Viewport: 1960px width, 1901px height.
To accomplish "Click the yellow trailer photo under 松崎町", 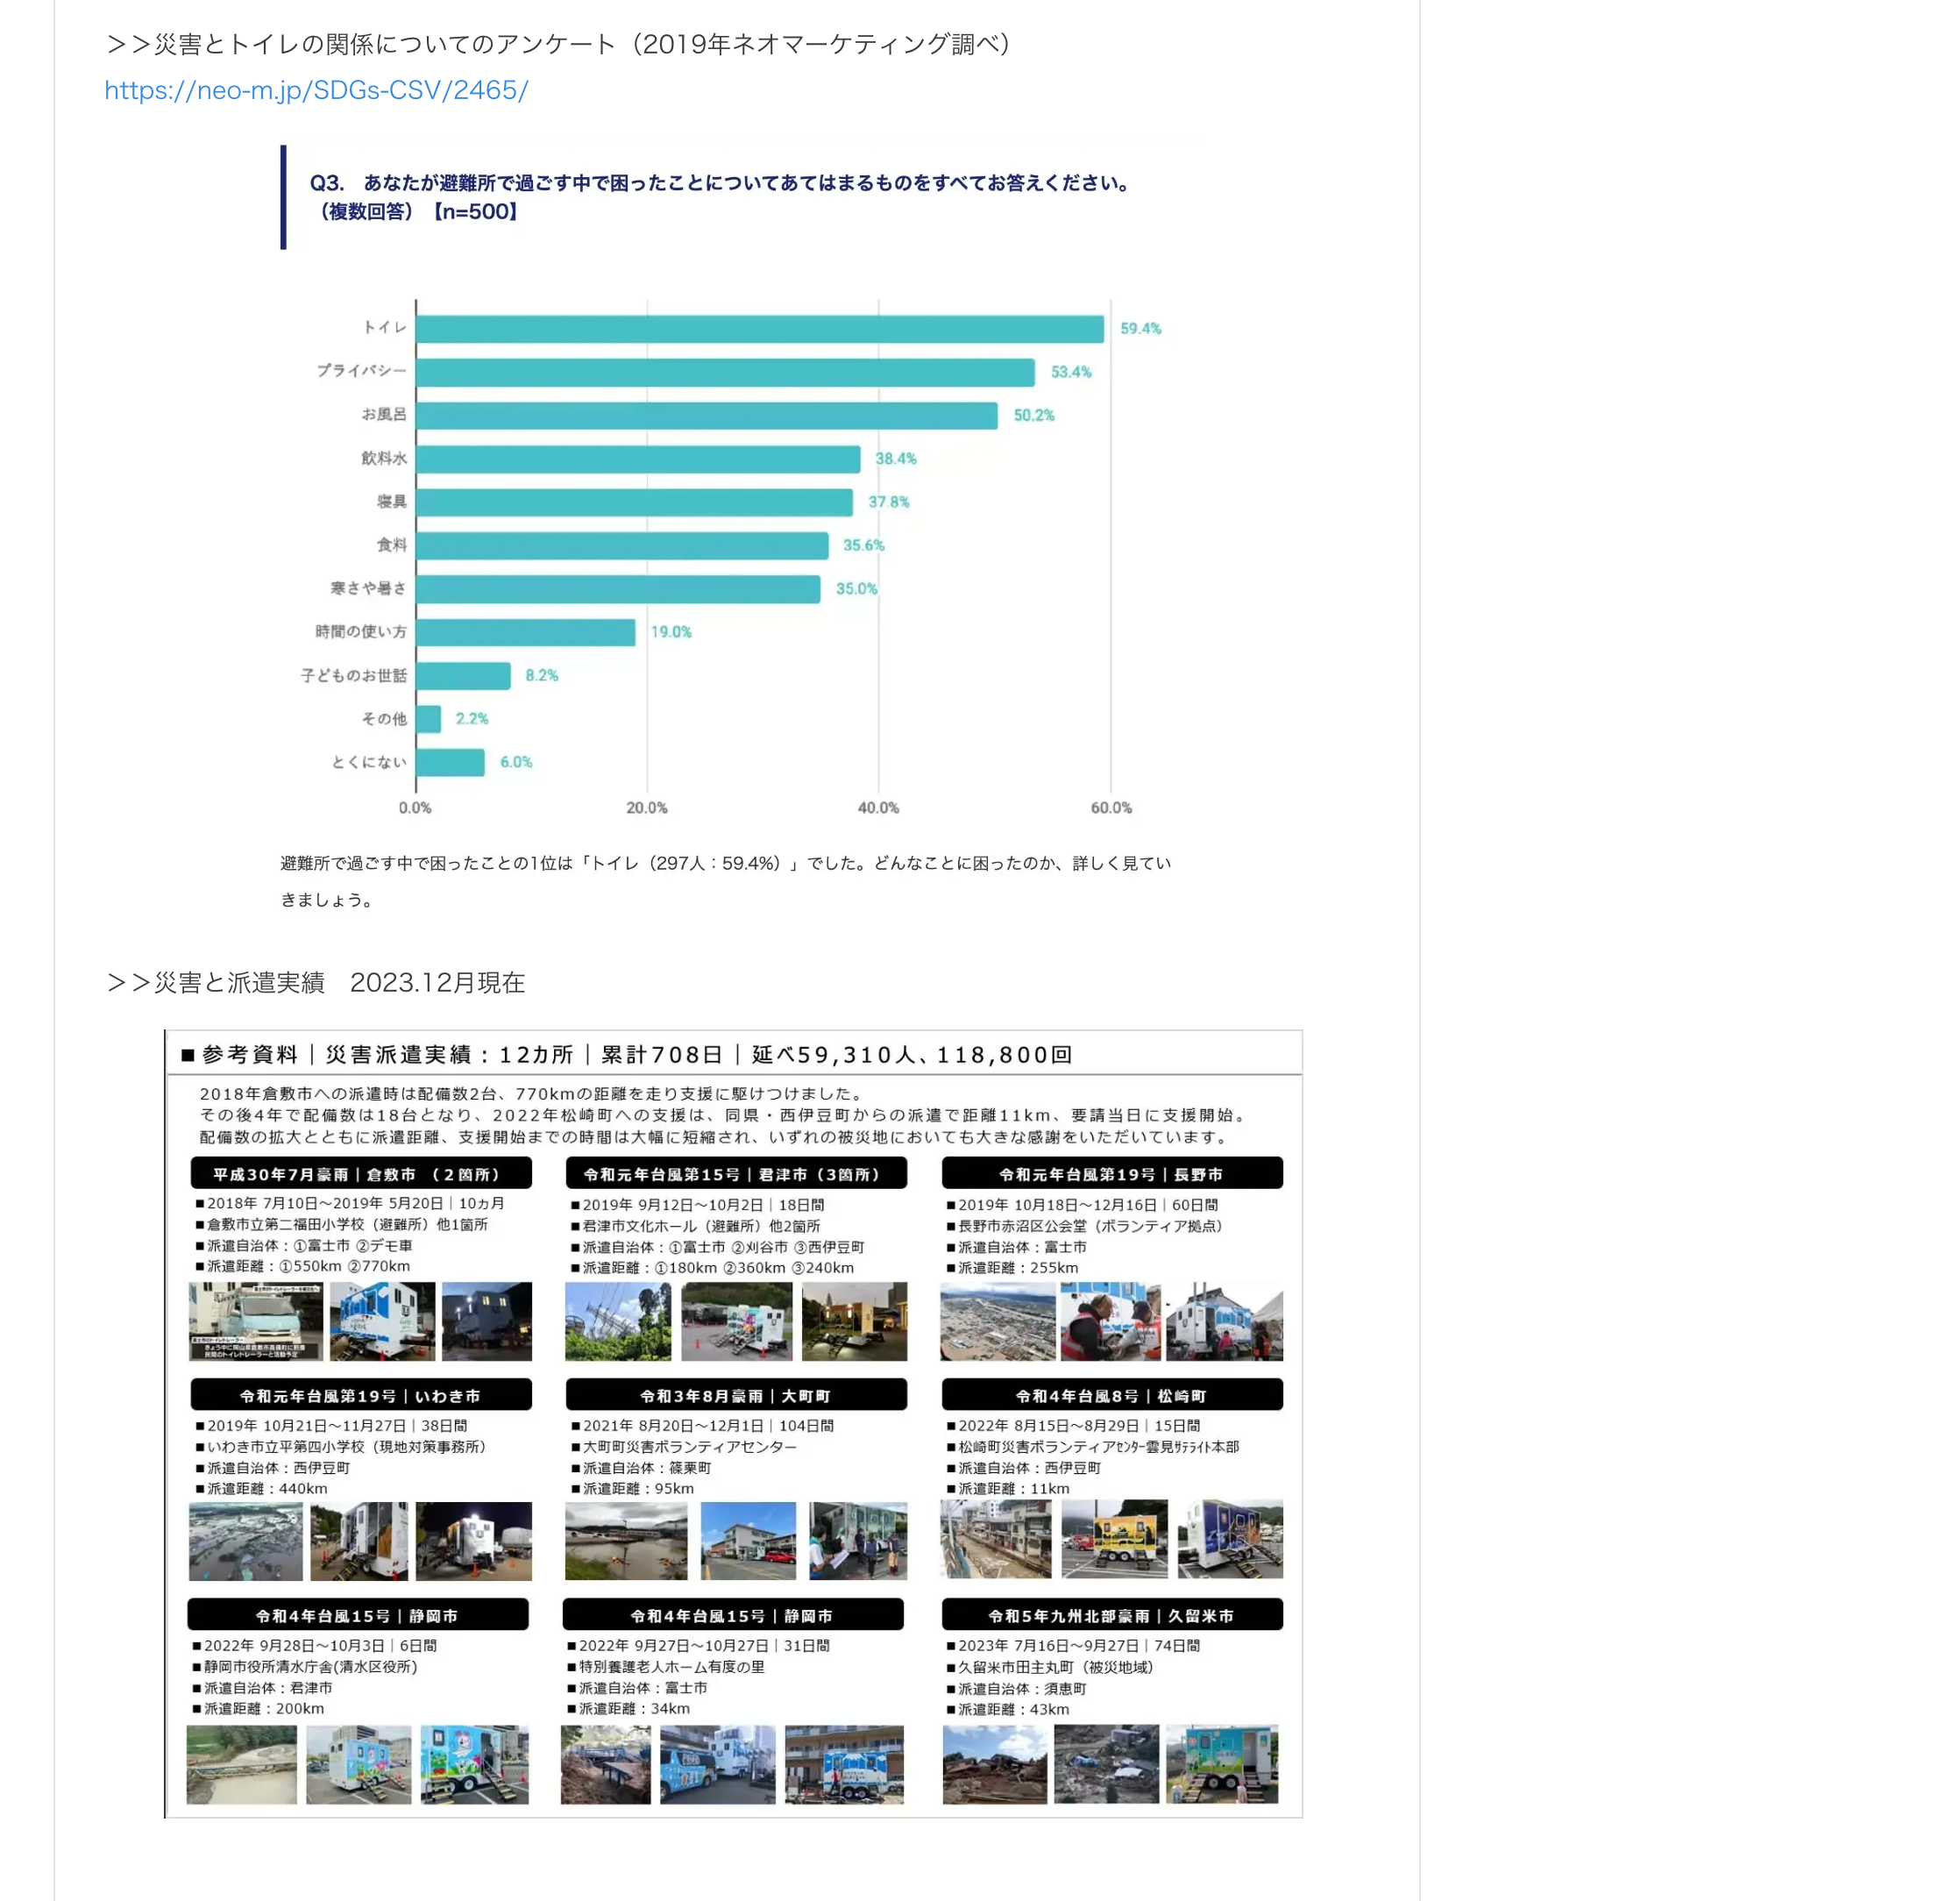I will (x=1114, y=1539).
